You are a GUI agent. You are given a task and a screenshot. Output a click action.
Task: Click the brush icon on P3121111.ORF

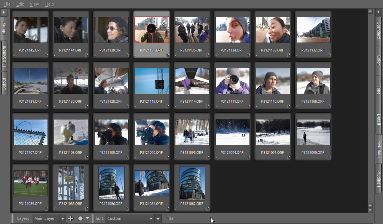[216, 107]
